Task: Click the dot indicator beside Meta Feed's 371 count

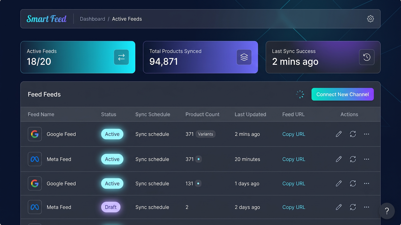Action: tap(198, 159)
